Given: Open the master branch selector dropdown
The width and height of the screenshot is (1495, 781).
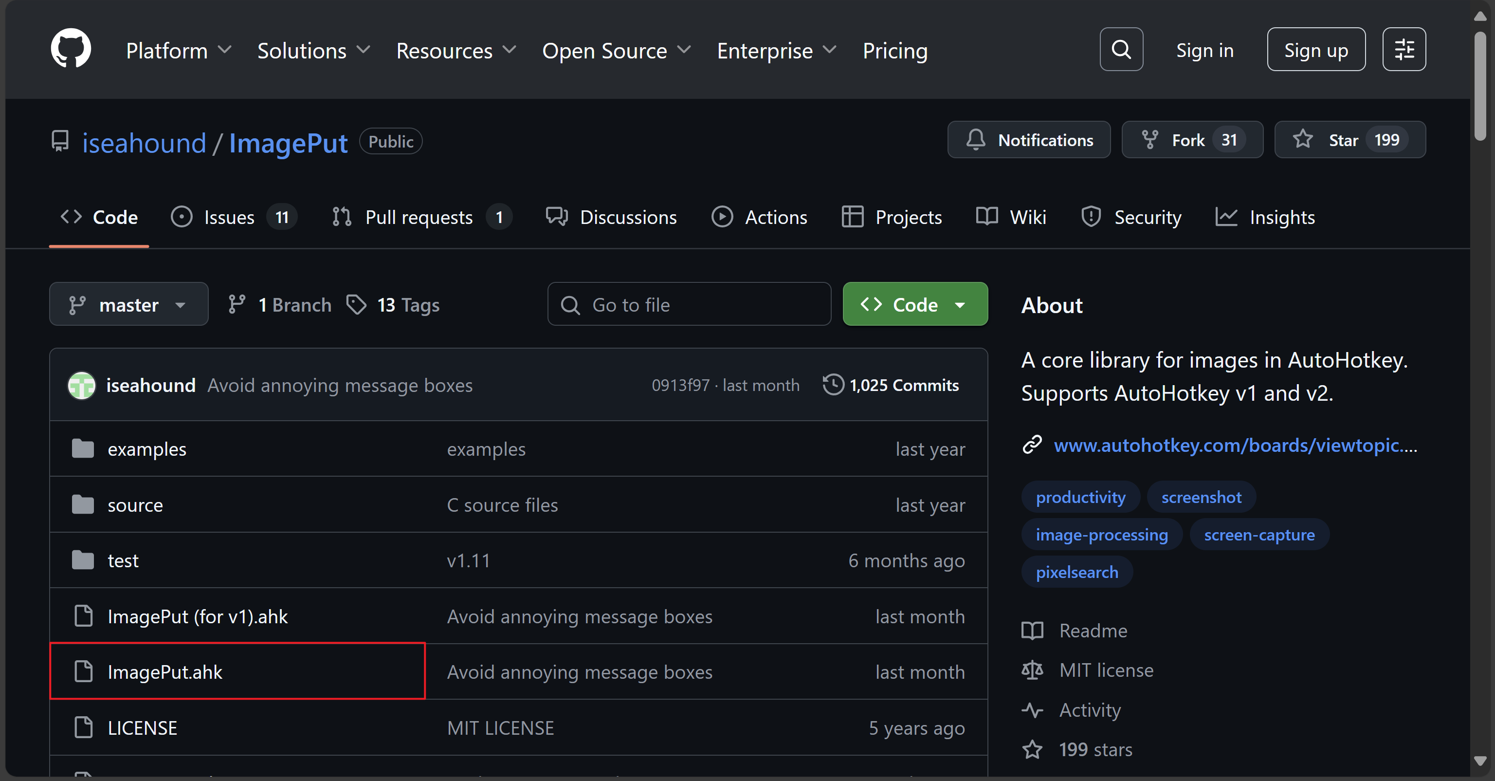Looking at the screenshot, I should pyautogui.click(x=129, y=304).
